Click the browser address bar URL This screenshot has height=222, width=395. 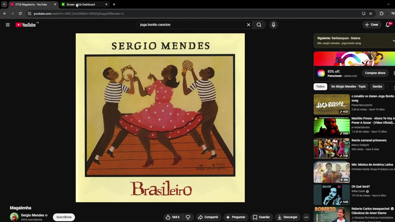[x=79, y=14]
